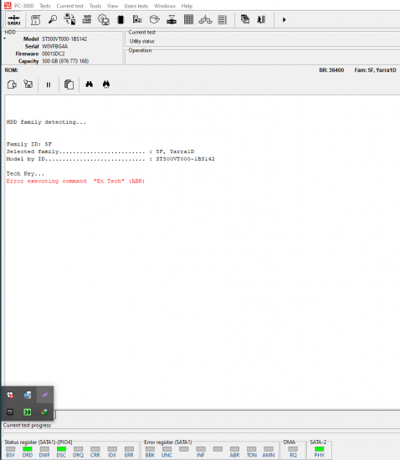The image size is (400, 460).
Task: Click the Current test progress bar
Action: (x=202, y=432)
